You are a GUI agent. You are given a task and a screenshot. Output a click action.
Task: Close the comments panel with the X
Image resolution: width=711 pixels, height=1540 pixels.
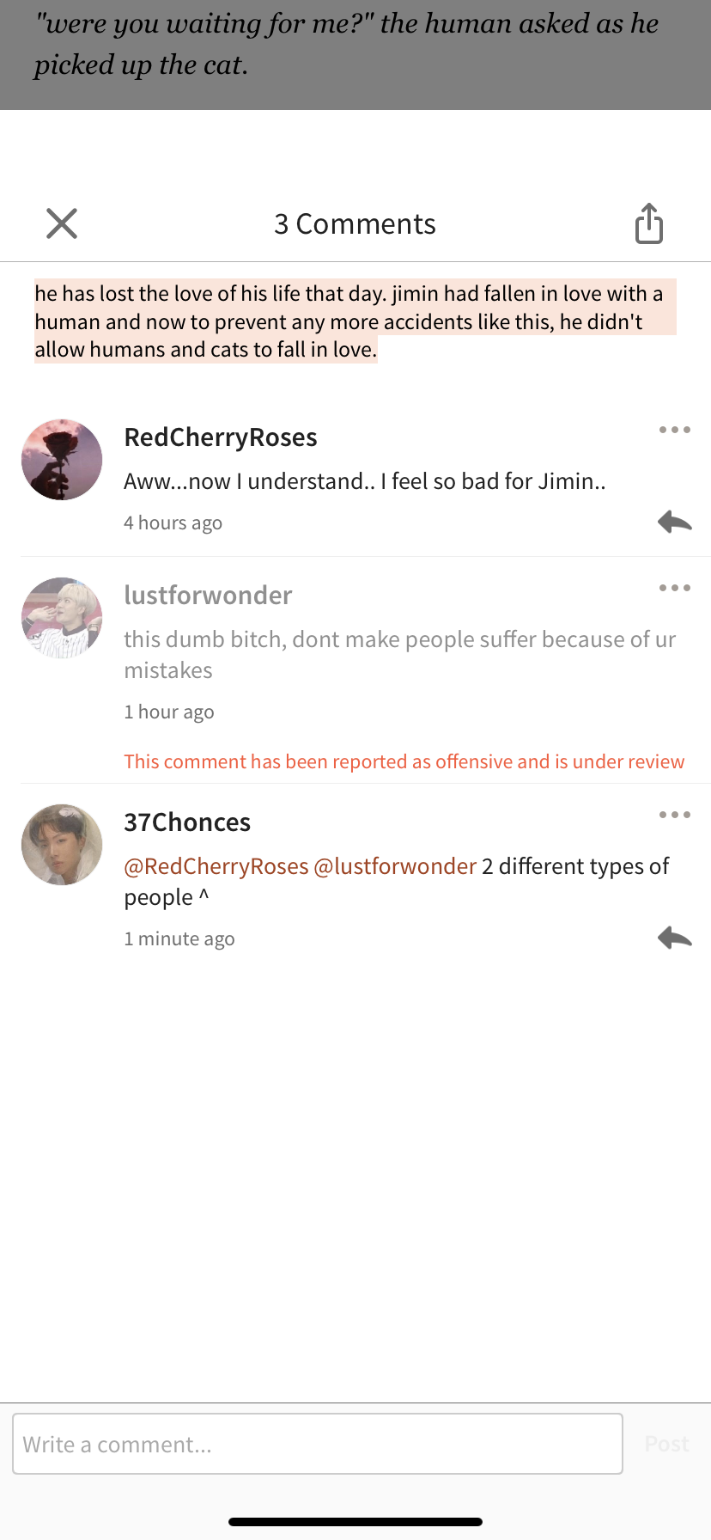pos(62,223)
